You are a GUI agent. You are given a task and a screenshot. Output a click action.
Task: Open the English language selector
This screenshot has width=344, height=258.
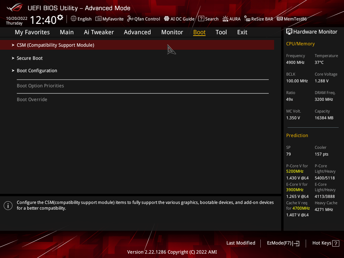tap(81, 19)
